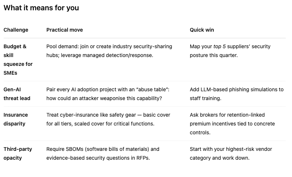Screen dimensions: 292x177
Task: Click 'premium incentives tied to concrete' line
Action: (232, 124)
